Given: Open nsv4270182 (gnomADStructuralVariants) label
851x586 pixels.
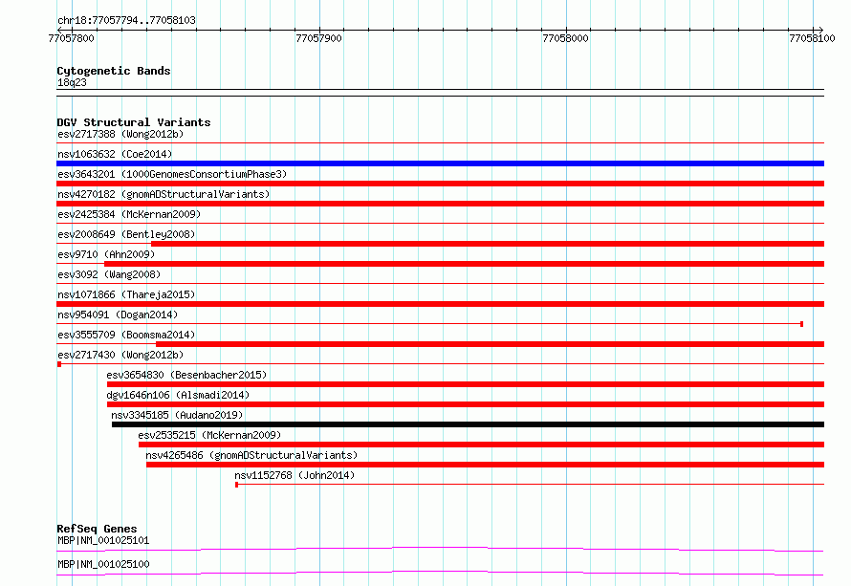Looking at the screenshot, I should 164,194.
